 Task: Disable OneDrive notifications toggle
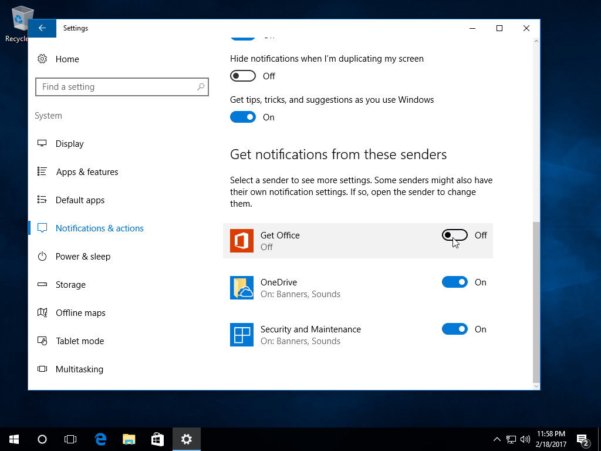(x=454, y=282)
